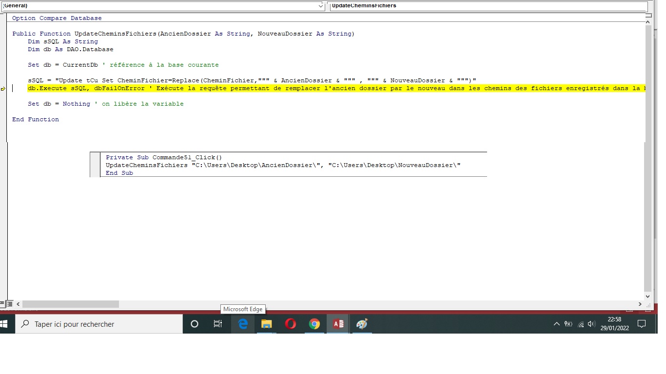Click 'Taper ici pour rechercher' search box
The image size is (666, 374).
point(99,324)
